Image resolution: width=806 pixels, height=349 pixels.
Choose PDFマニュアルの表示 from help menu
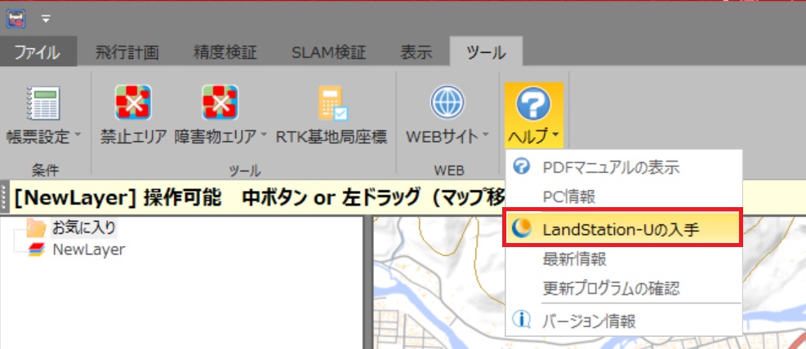click(x=610, y=168)
